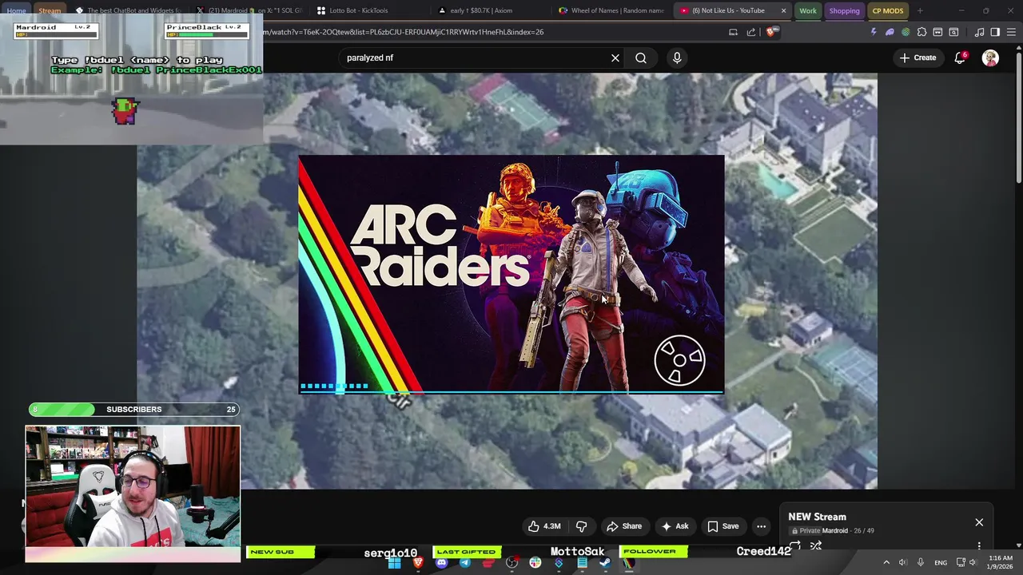Screen dimensions: 1023x575
Task: Click the system tray microphone icon
Action: coord(921,562)
